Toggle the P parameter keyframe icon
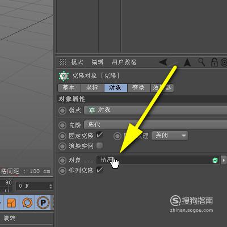 point(43,203)
